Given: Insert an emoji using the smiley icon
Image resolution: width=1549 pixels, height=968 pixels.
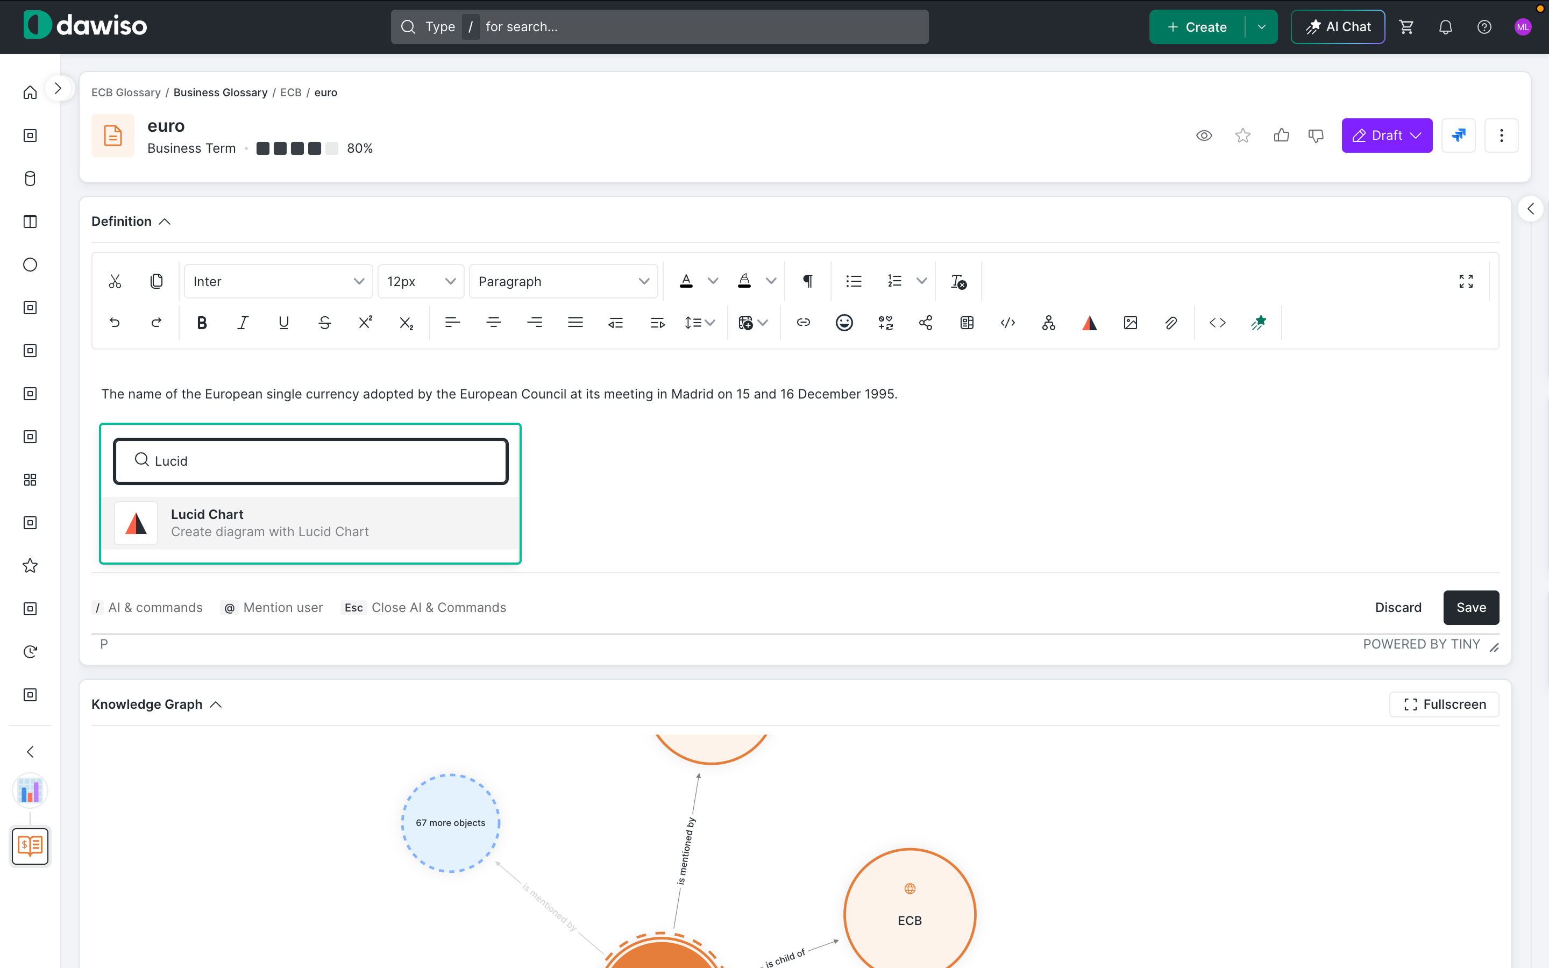Looking at the screenshot, I should (x=844, y=323).
